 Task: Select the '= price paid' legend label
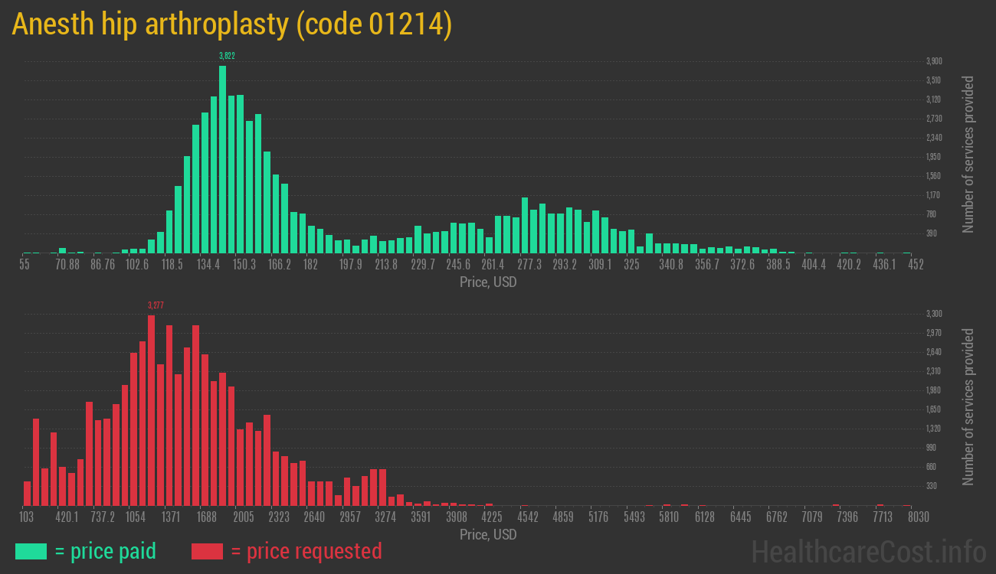tap(106, 551)
